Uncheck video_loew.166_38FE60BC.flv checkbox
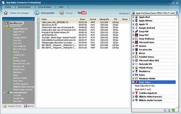Image resolution: width=181 pixels, height=114 pixels. [x=38, y=22]
